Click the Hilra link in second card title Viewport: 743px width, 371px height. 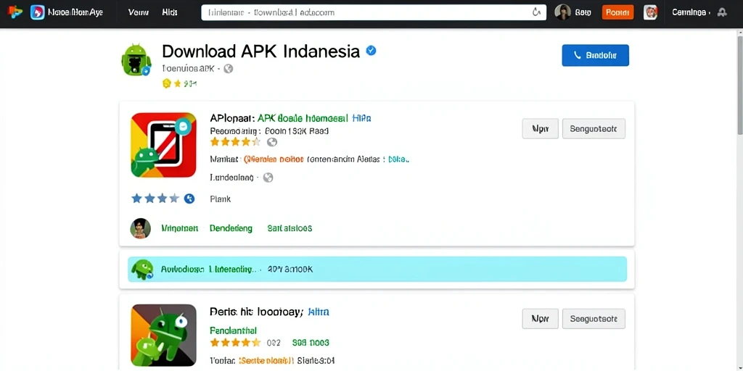pos(319,312)
